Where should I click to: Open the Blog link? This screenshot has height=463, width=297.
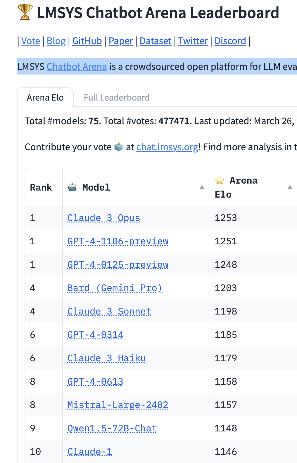click(56, 41)
